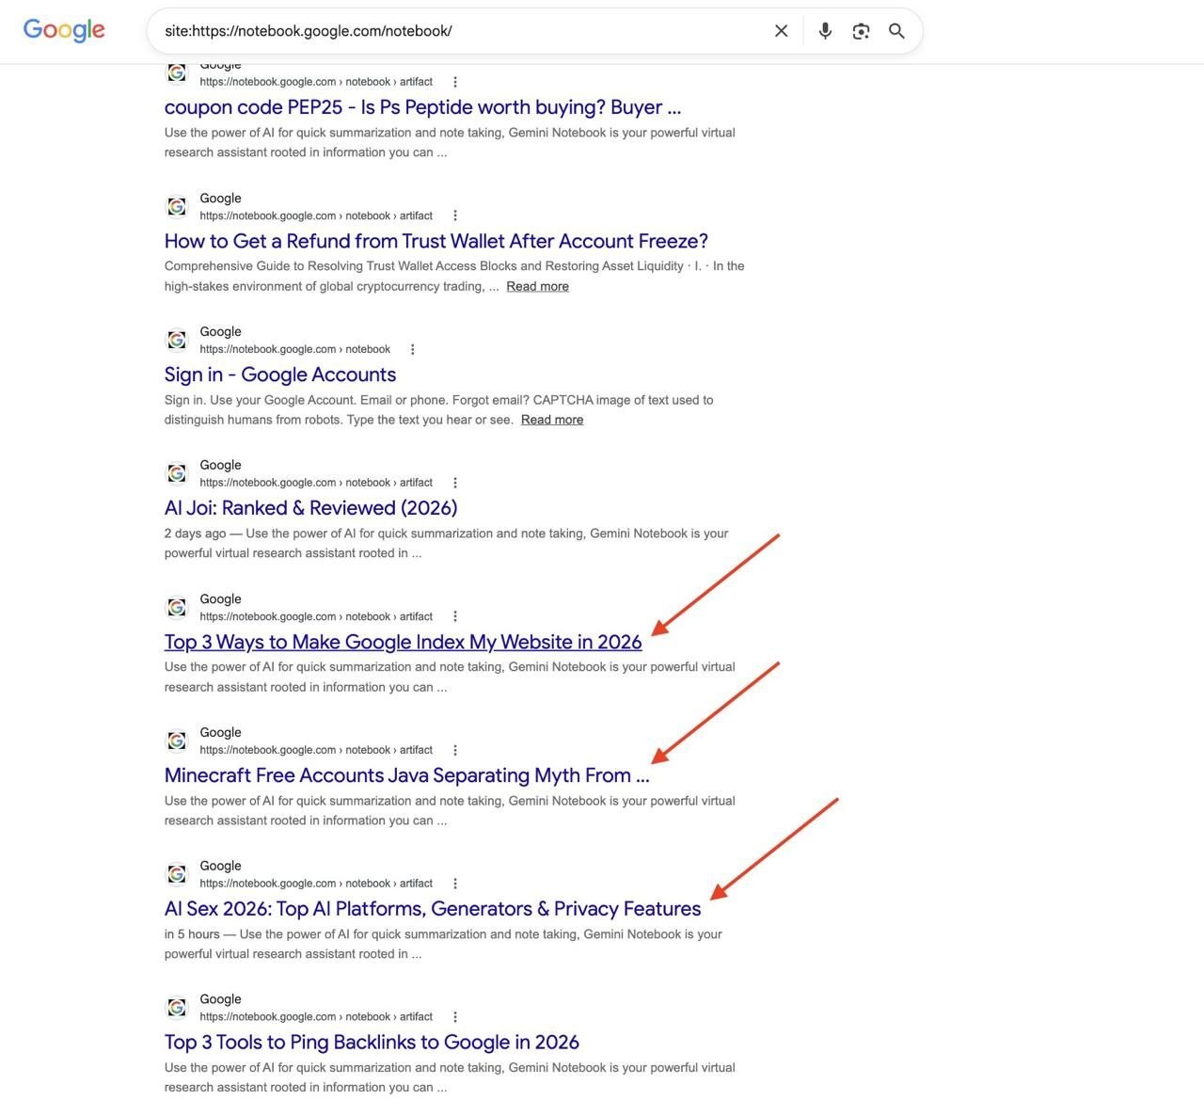Screen dimensions: 1204x1116
Task: Open more options for coupon code PEP25 result
Action: [455, 82]
